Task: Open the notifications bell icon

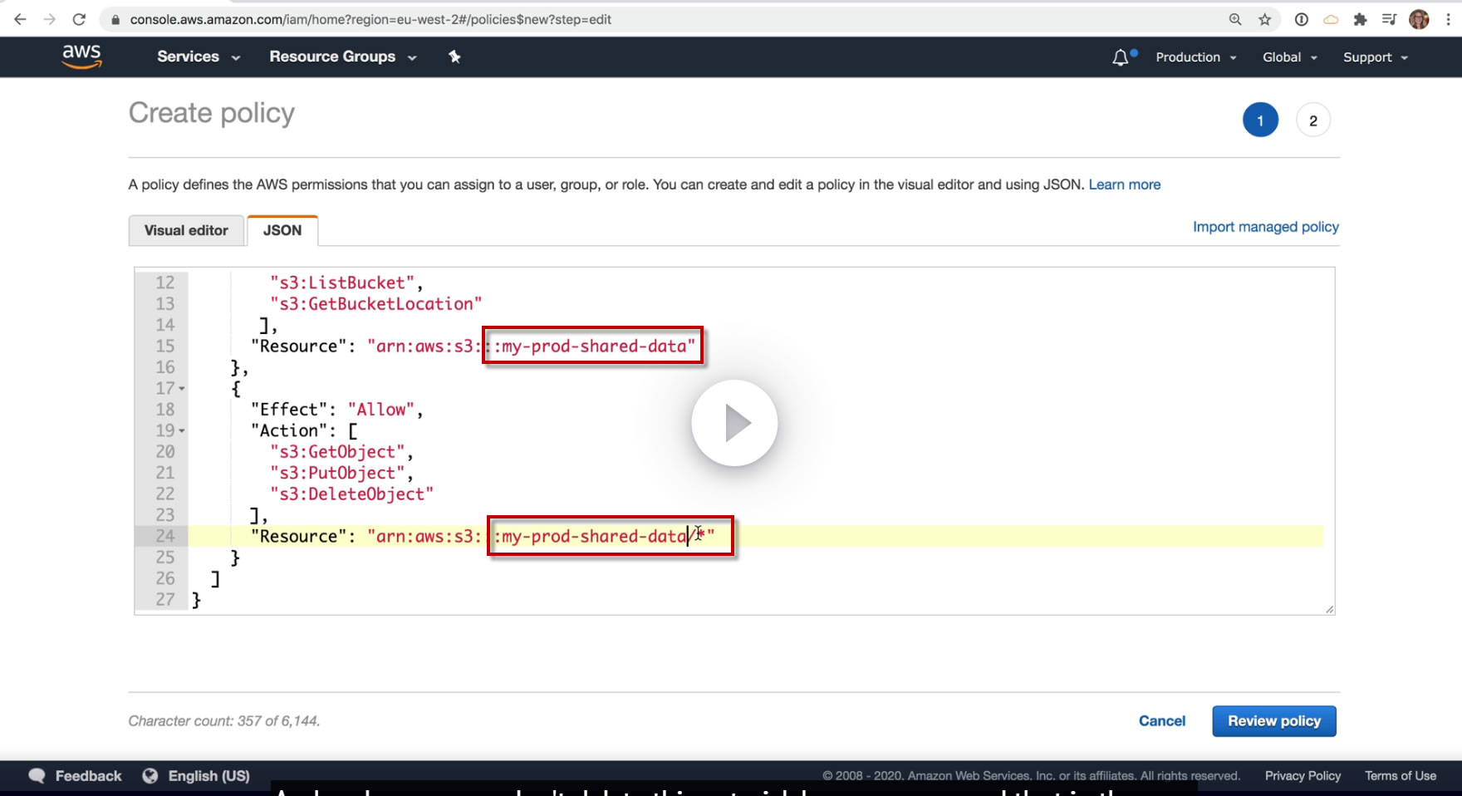Action: (1121, 57)
